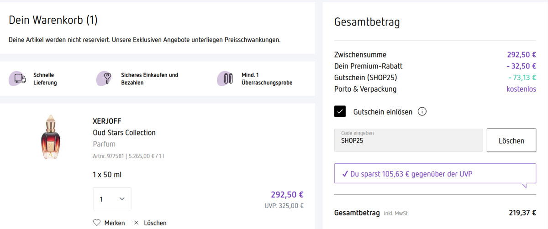Click the Merken link for the perfume
548x229 pixels.
(x=115, y=223)
